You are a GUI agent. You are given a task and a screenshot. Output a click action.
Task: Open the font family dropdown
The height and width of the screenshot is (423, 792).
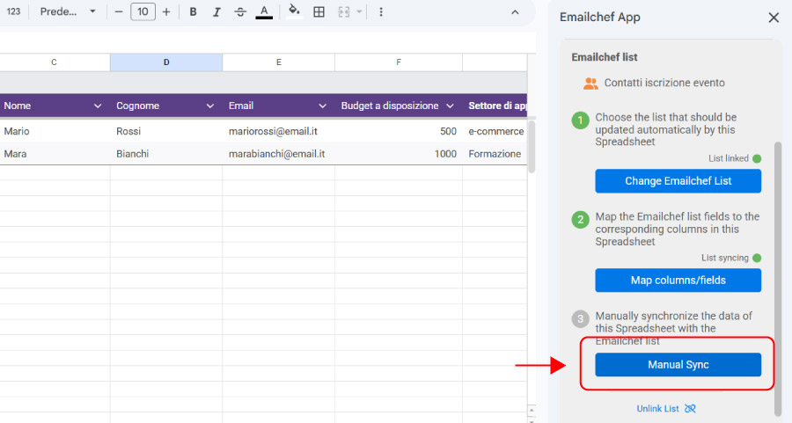68,12
